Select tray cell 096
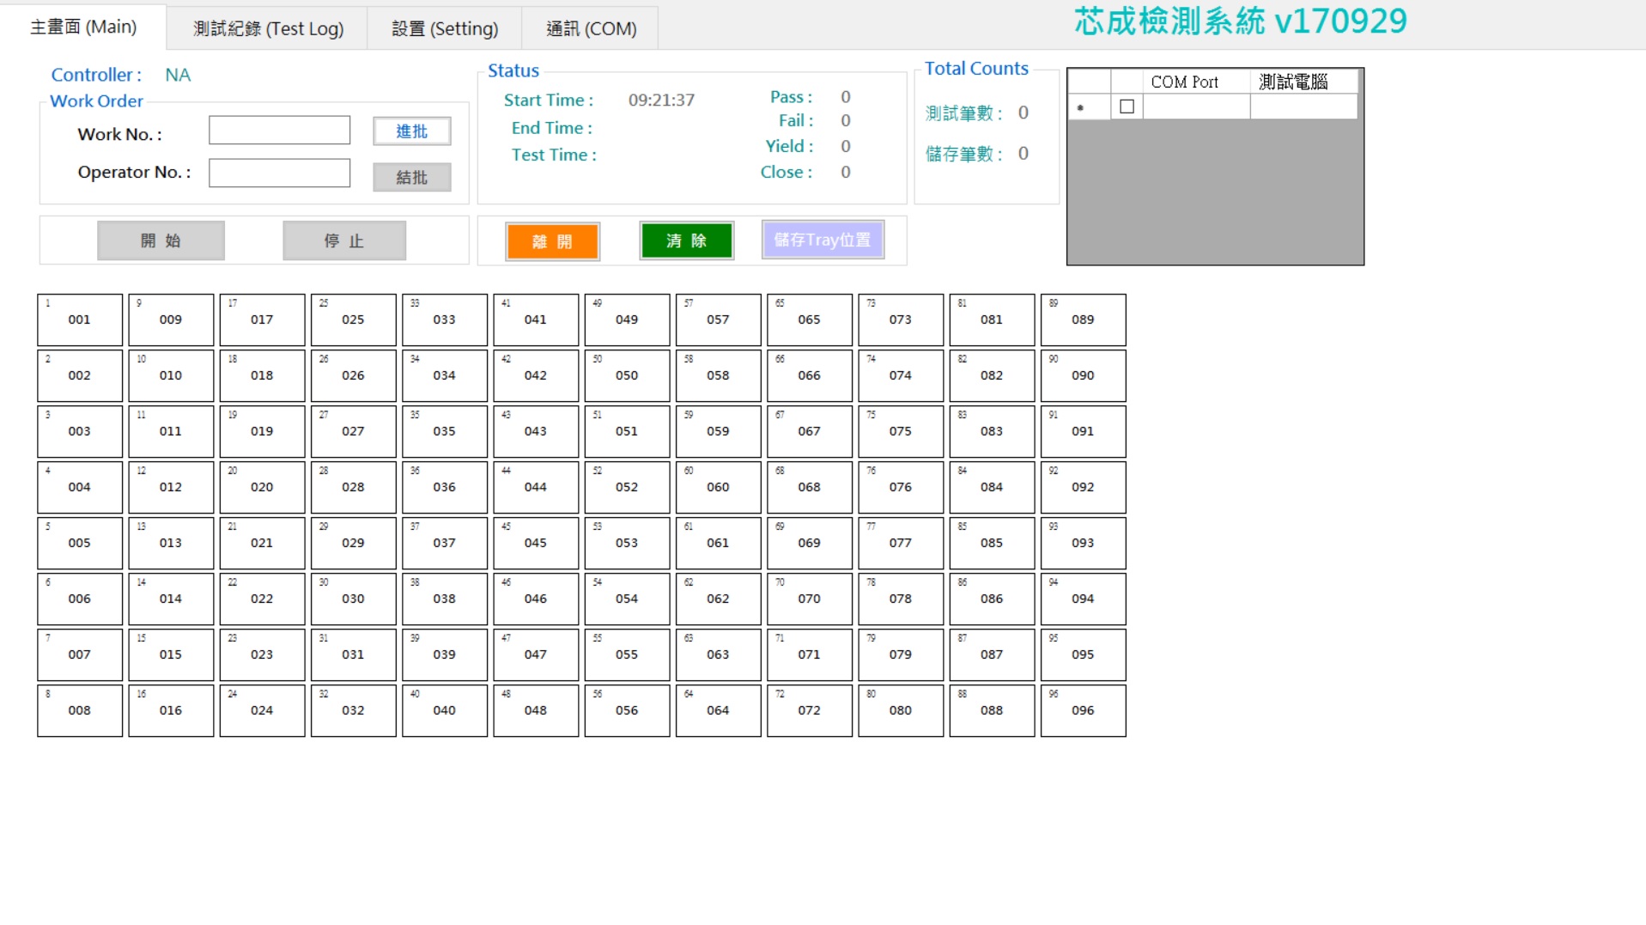Screen dimensions: 1646x925 pos(1083,710)
